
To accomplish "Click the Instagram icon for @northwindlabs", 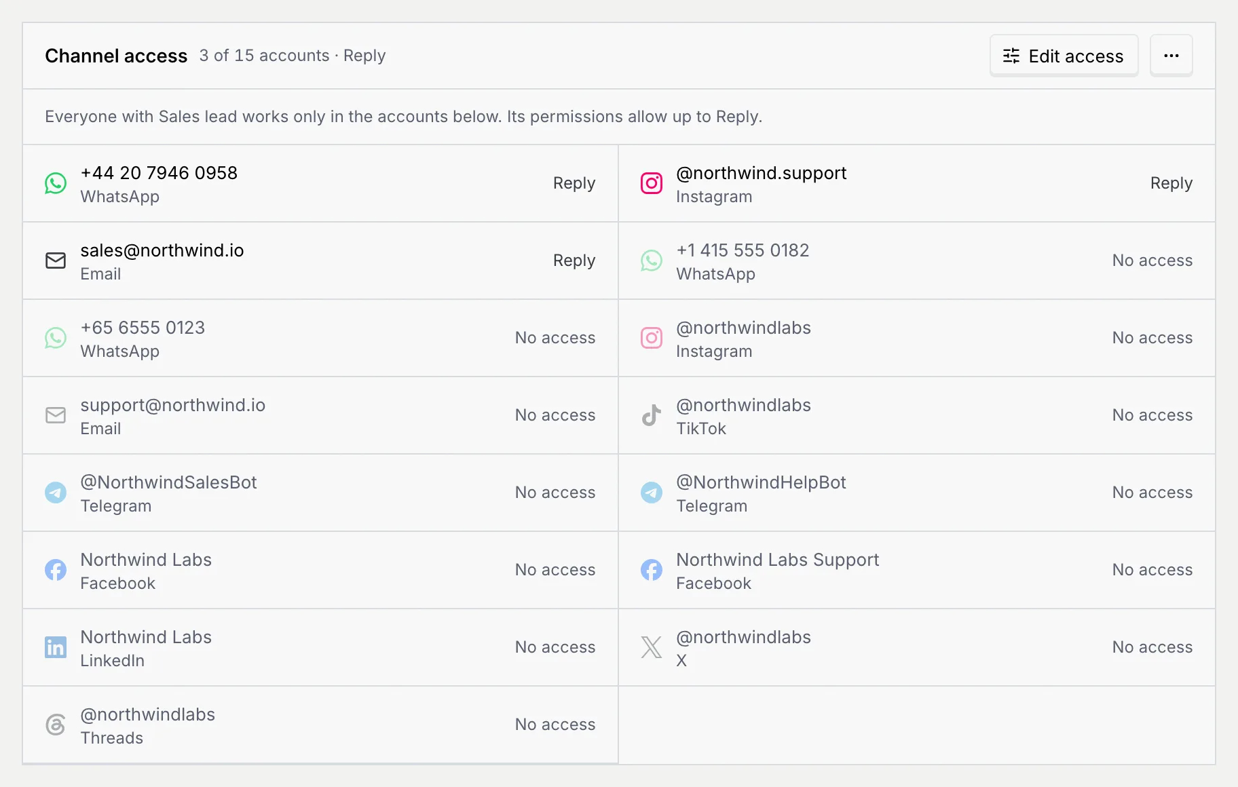I will [652, 338].
